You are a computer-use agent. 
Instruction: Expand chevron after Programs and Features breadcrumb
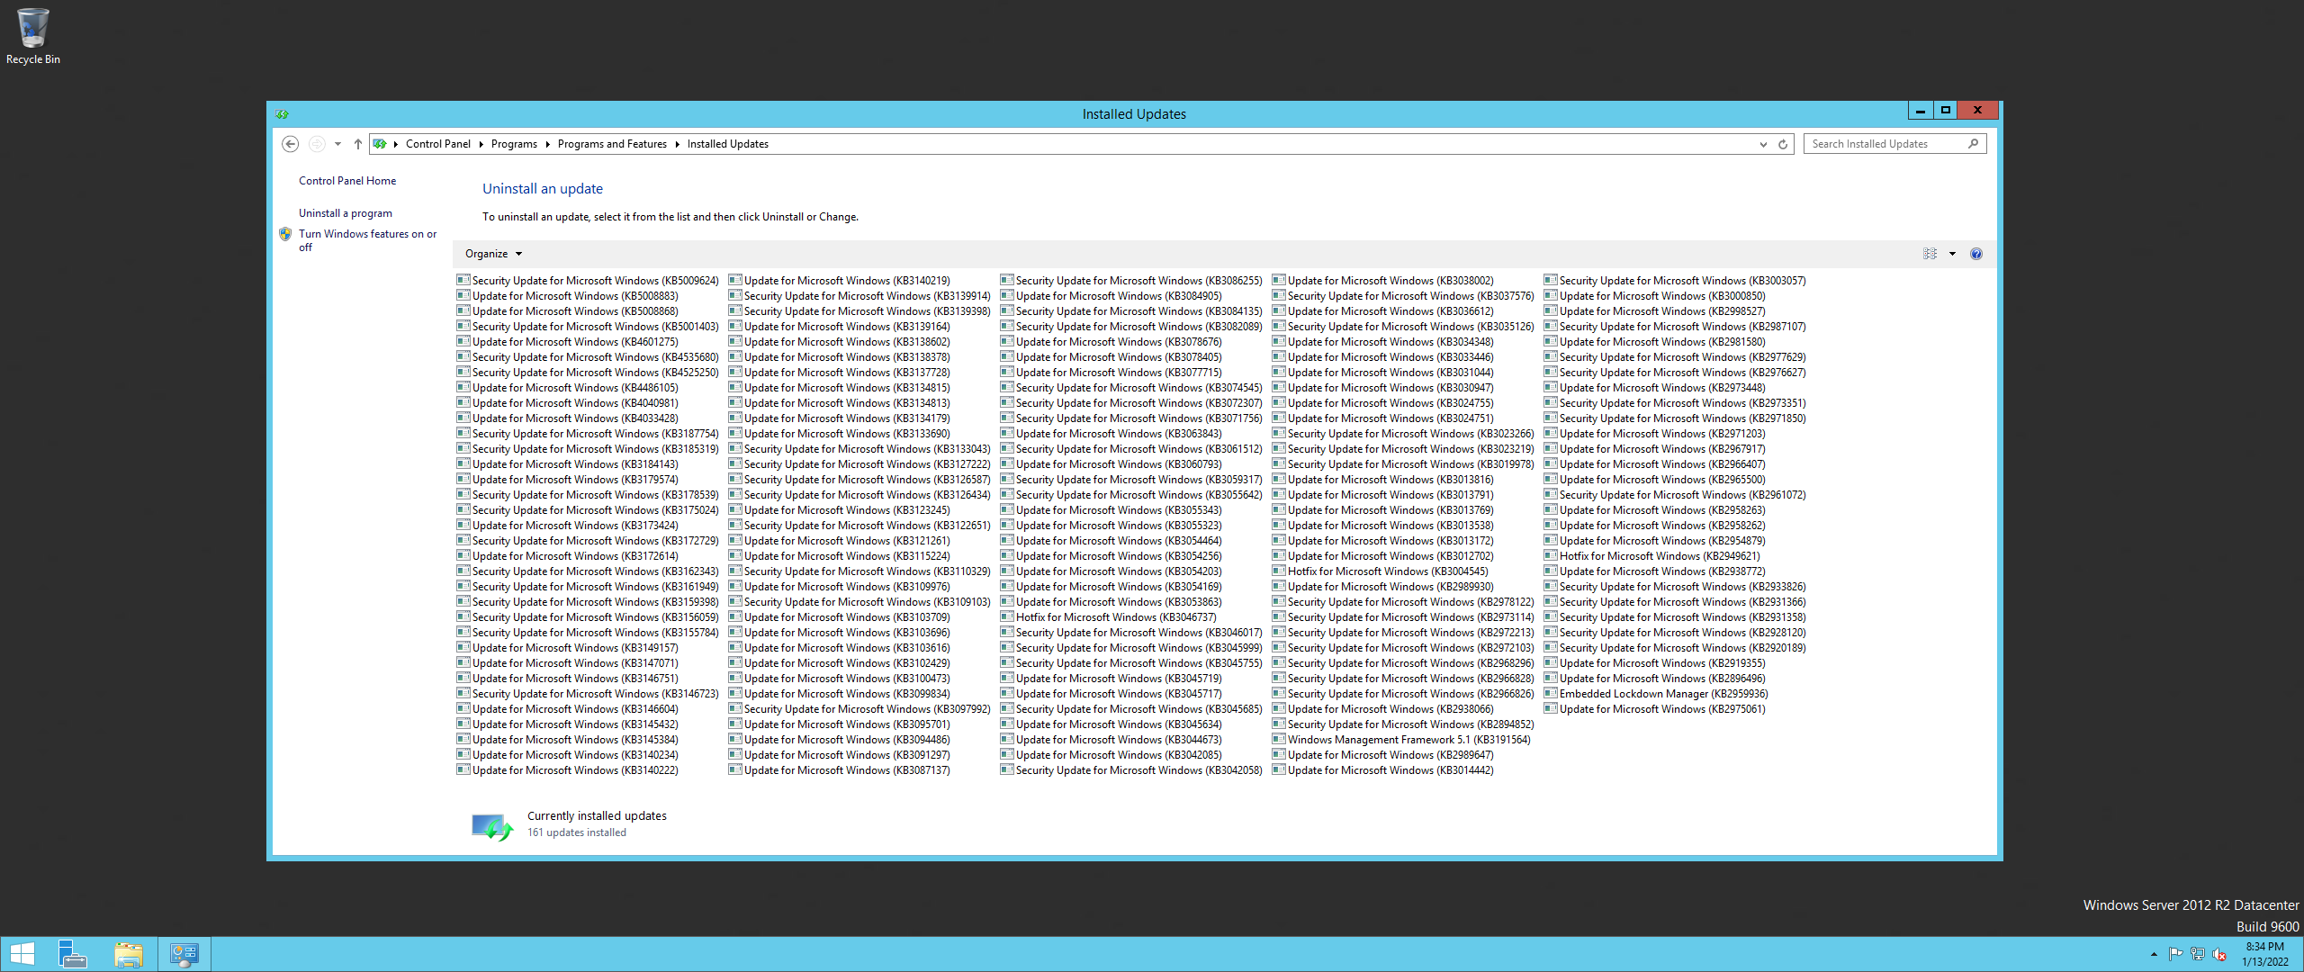tap(677, 144)
